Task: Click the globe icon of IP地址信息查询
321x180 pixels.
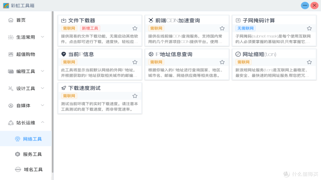Action: tap(151, 54)
